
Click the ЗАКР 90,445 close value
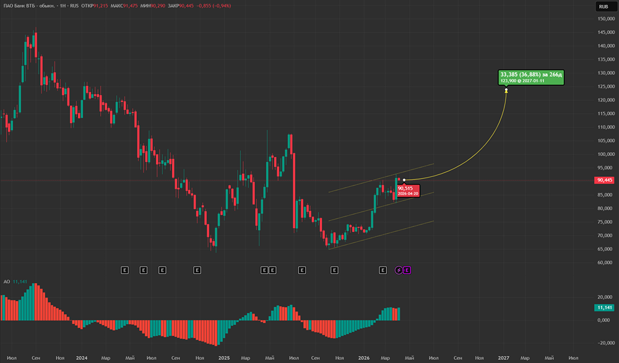pos(181,6)
